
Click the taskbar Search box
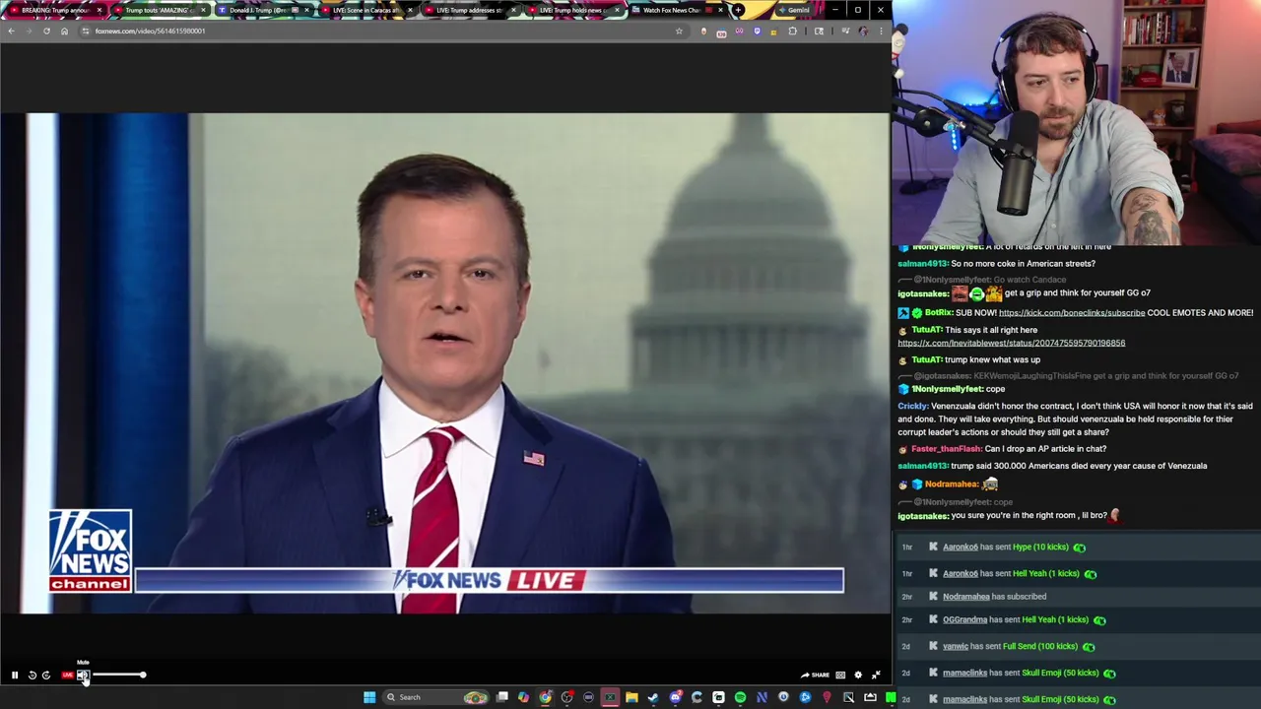coord(434,697)
